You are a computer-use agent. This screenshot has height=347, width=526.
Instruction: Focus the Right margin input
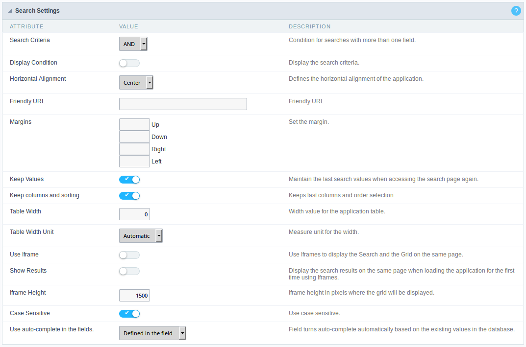134,149
